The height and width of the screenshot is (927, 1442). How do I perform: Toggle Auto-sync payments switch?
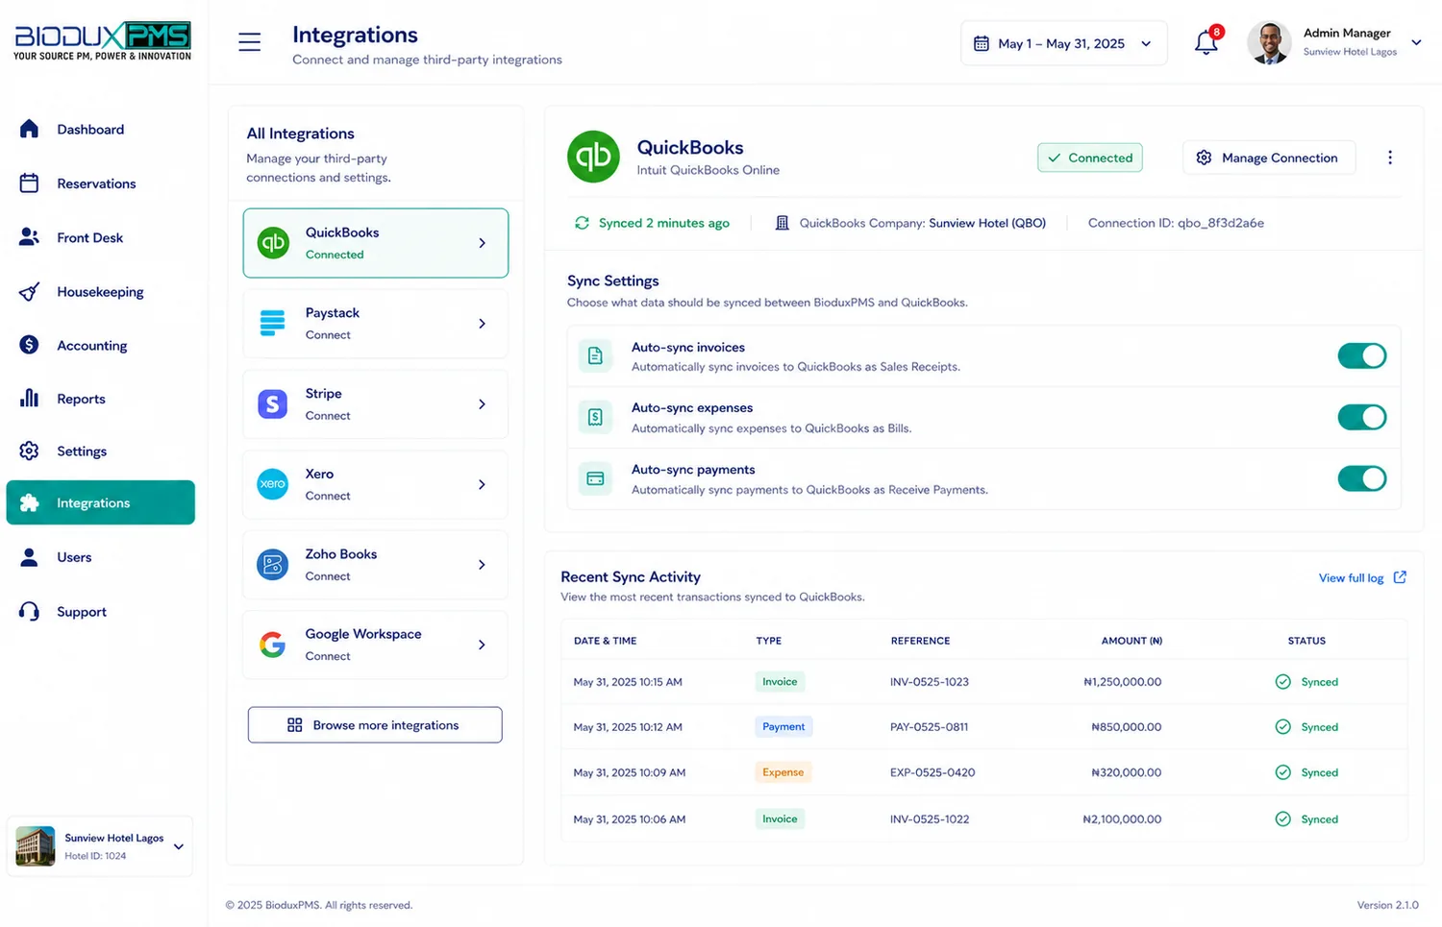tap(1362, 478)
